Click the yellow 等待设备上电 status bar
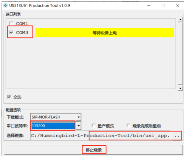Screen dimensions: 184x156 click(x=105, y=33)
